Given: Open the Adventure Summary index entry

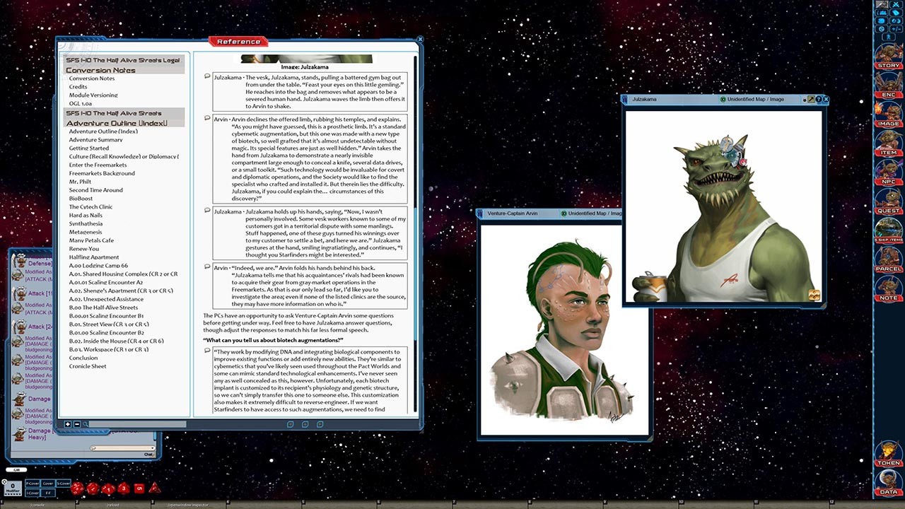Looking at the screenshot, I should click(95, 140).
